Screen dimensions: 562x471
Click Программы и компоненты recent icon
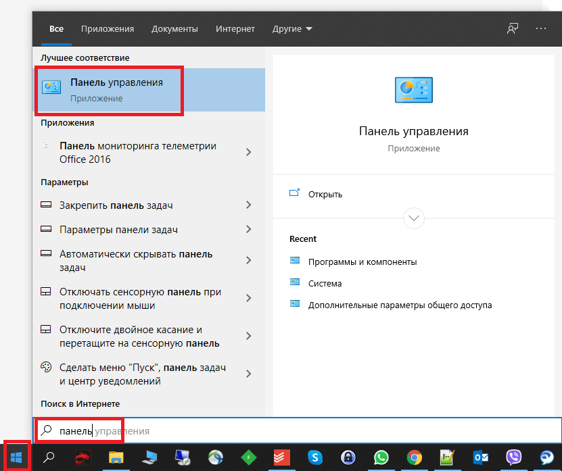tap(295, 260)
